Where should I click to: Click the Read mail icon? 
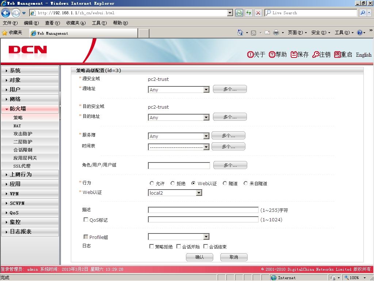click(x=267, y=33)
